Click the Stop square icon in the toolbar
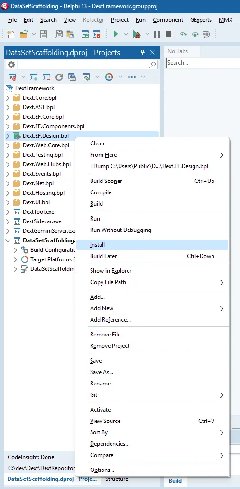The image size is (240, 489). coord(168,34)
